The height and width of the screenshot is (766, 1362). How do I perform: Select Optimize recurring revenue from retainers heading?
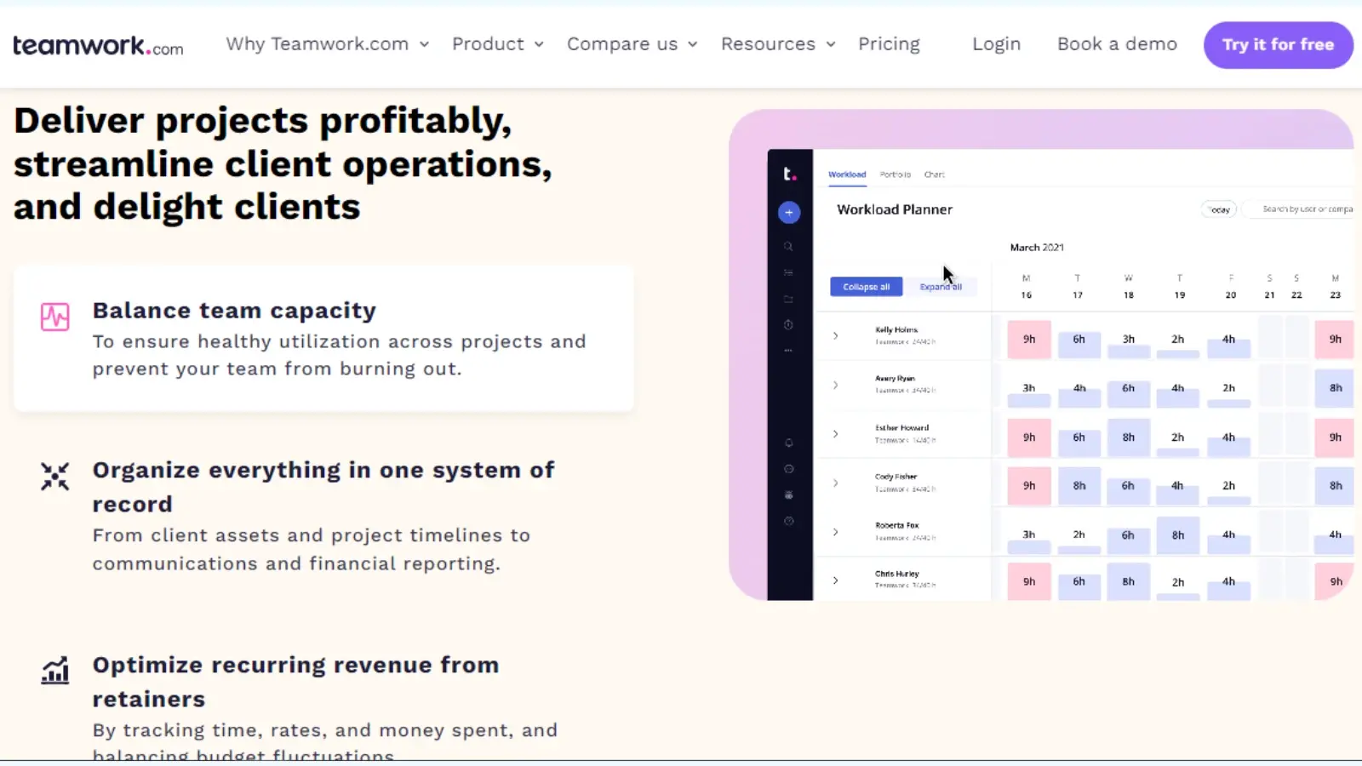point(295,682)
